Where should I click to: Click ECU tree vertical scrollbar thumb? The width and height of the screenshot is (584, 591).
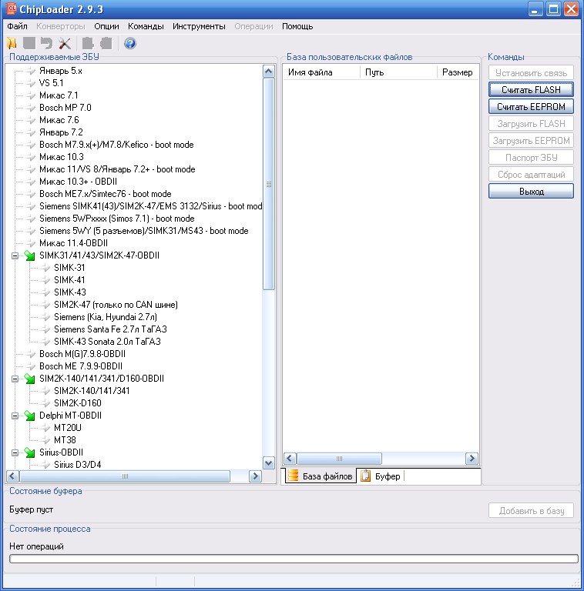(269, 184)
